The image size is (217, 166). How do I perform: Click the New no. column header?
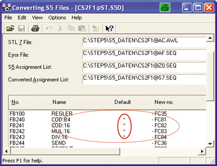click(164, 102)
